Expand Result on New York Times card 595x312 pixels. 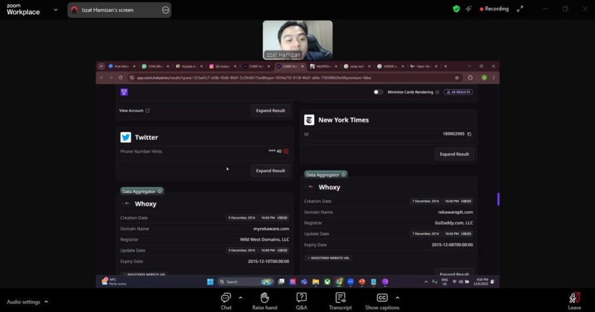[454, 154]
